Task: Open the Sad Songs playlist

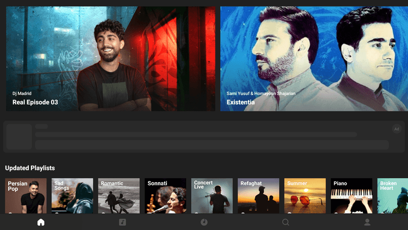Action: [72, 196]
